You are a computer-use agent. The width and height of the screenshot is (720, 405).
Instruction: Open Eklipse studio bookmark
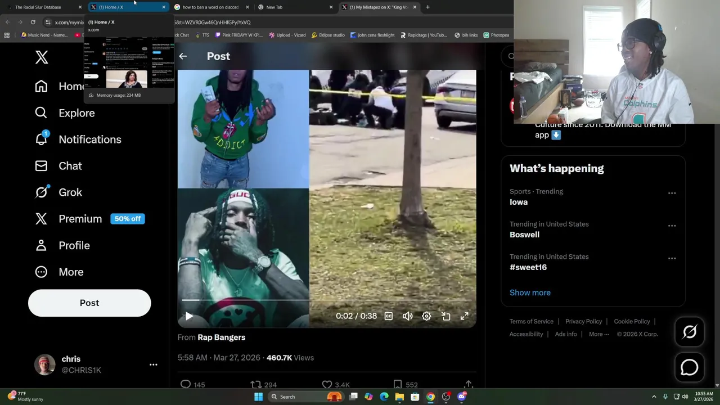click(x=327, y=35)
